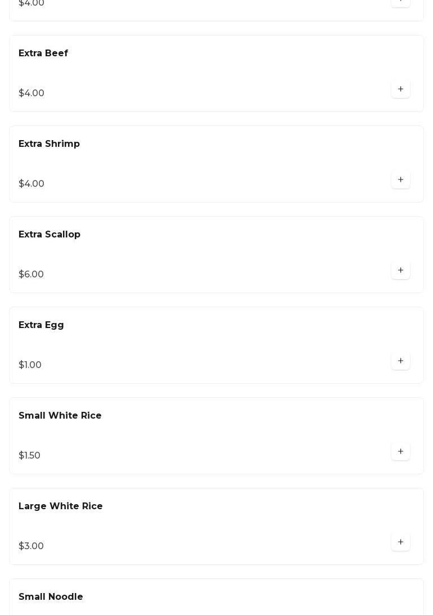The width and height of the screenshot is (433, 615).
Task: Open the Extra Beef item title
Action: point(43,53)
